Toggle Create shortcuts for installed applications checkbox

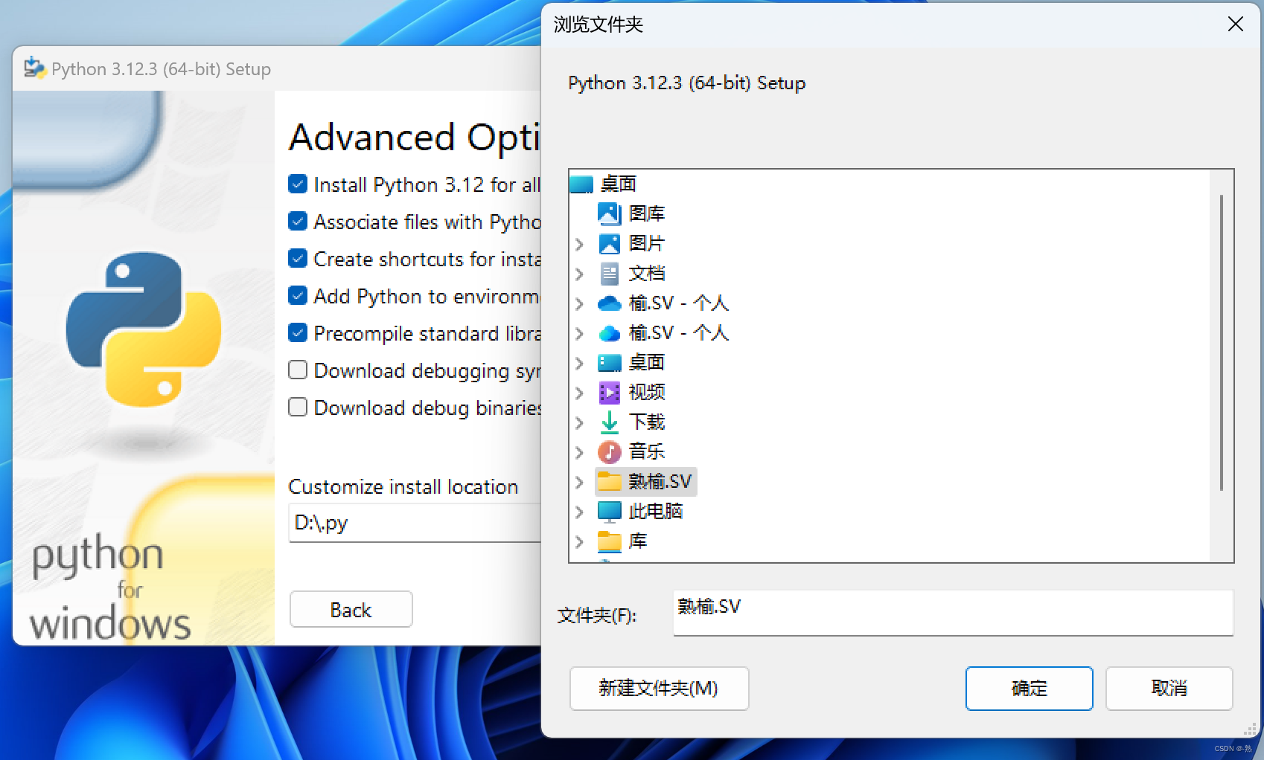click(298, 259)
